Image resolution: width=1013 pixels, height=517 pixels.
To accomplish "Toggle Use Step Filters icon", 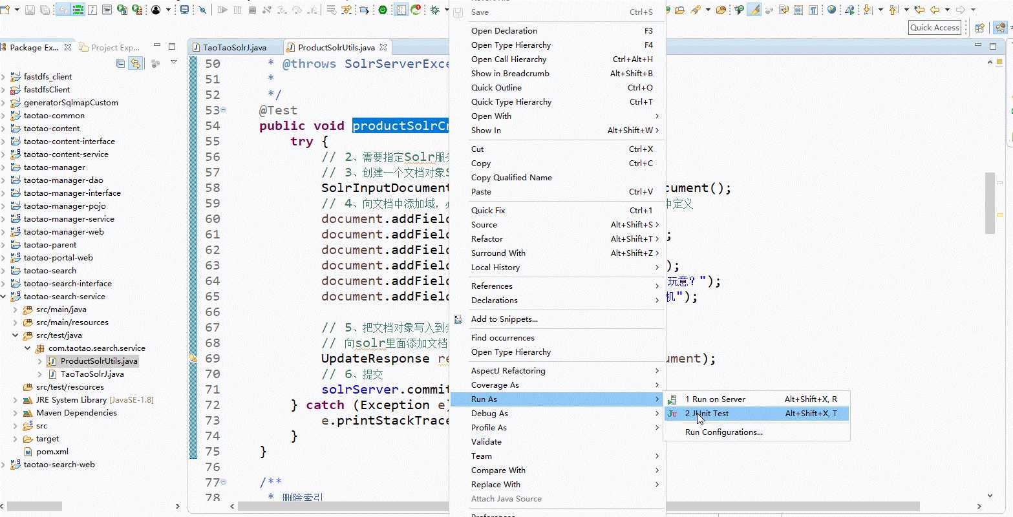I will (346, 10).
